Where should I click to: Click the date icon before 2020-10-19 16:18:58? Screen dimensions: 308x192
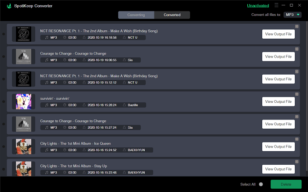click(x=84, y=37)
